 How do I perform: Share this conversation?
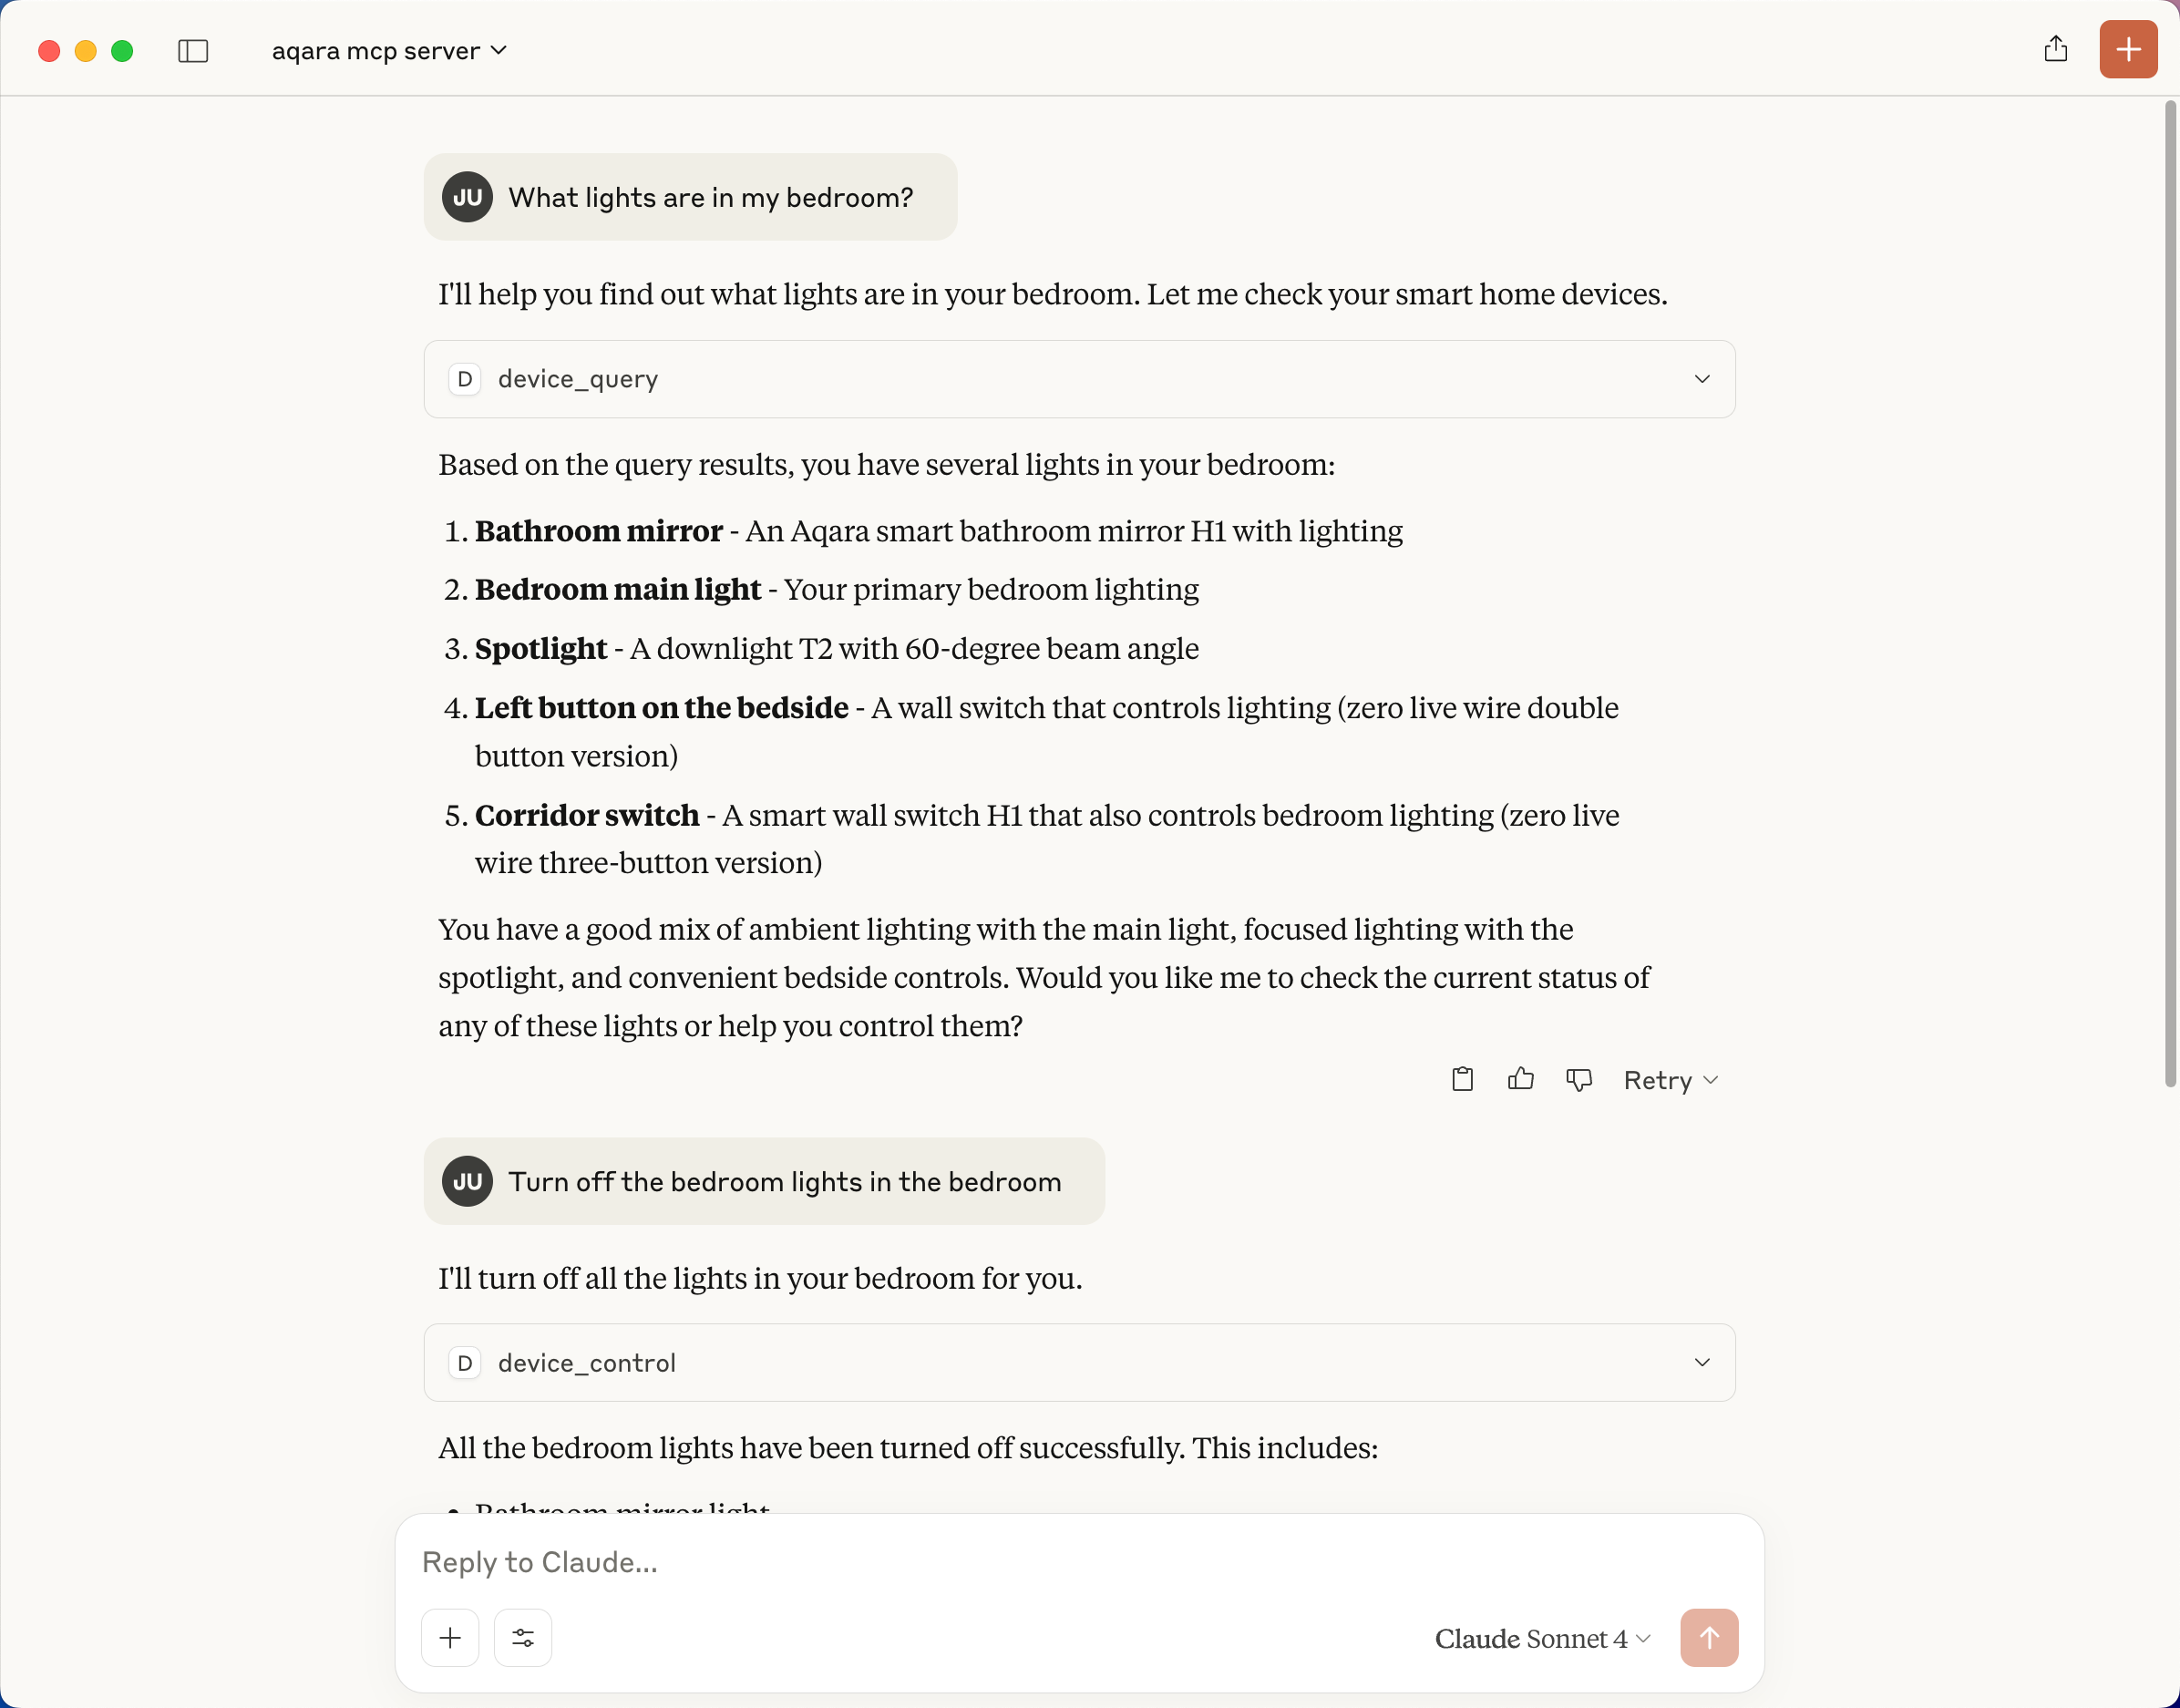coord(2056,49)
